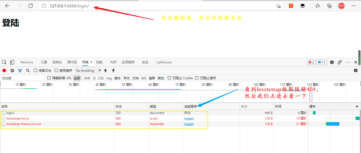Select the login/ request row
Viewport: 361px width, 153px height.
click(181, 113)
